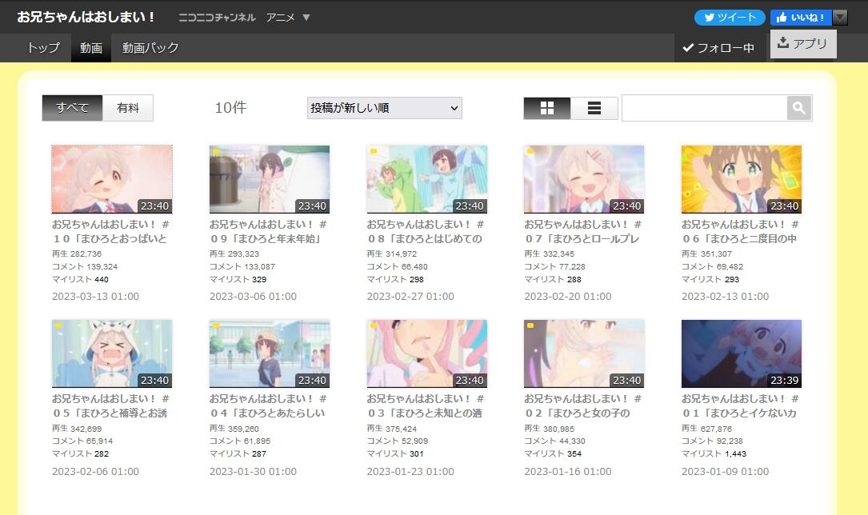Screen dimensions: 868x515
Task: Click title link #07「まひろとロールプレ
Action: coord(582,232)
